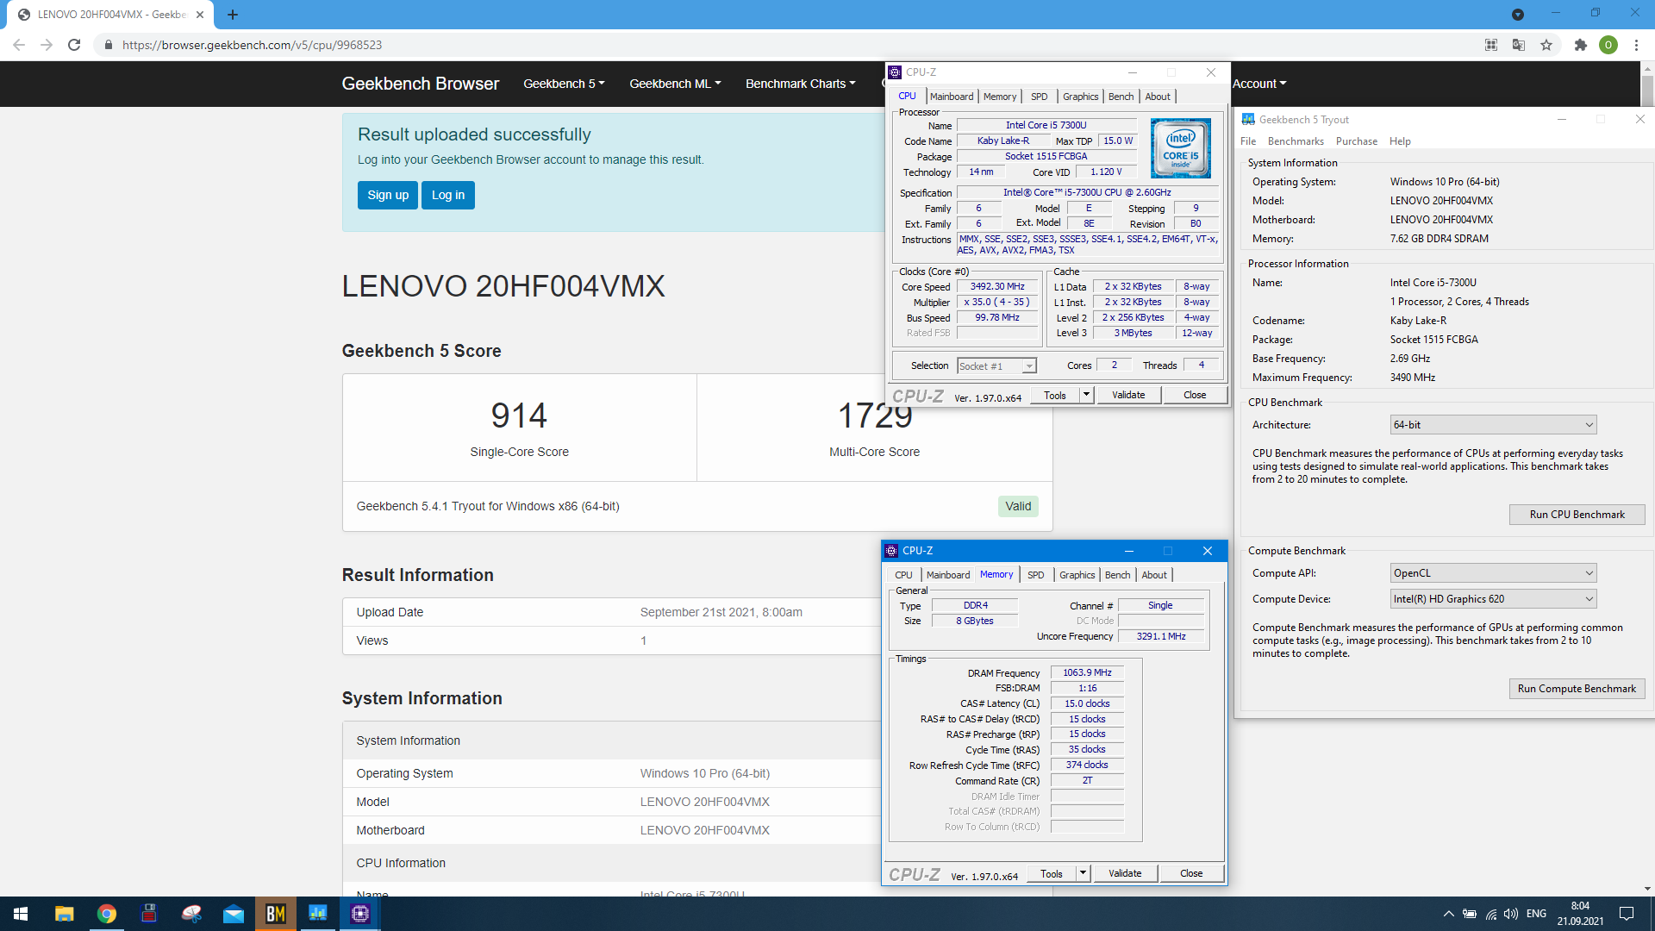Viewport: 1655px width, 931px height.
Task: Click Validate in upper CPU-Z window
Action: pos(1128,395)
